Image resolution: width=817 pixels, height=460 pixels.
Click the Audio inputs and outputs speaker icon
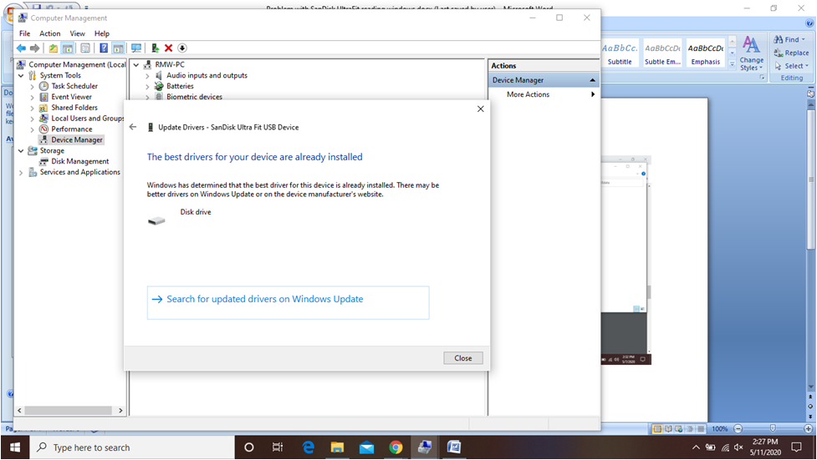(x=159, y=75)
